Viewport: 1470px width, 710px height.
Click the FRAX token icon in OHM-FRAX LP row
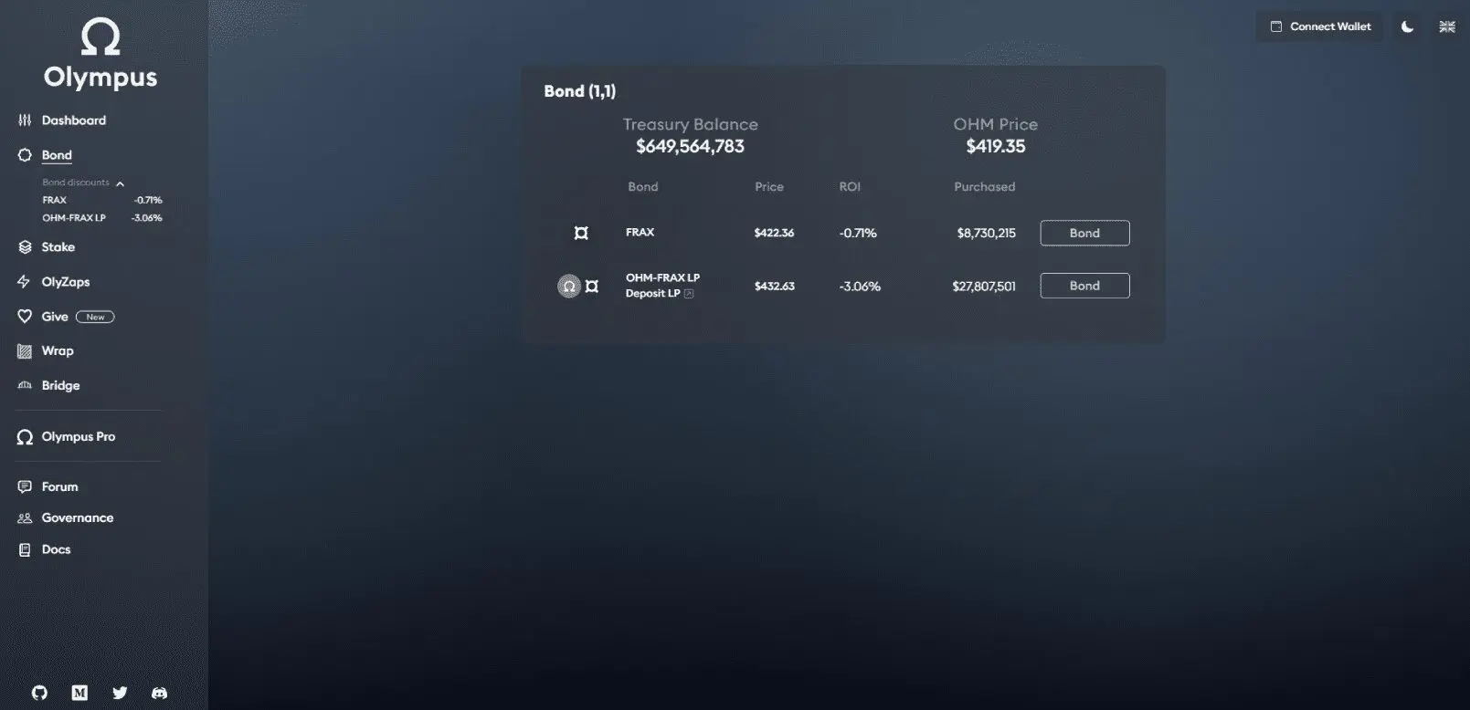592,287
